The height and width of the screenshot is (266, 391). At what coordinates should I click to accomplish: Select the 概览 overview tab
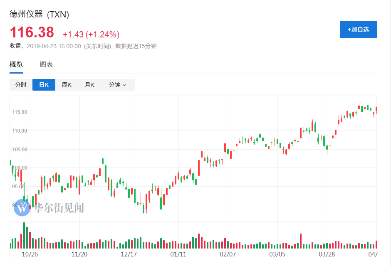[16, 64]
